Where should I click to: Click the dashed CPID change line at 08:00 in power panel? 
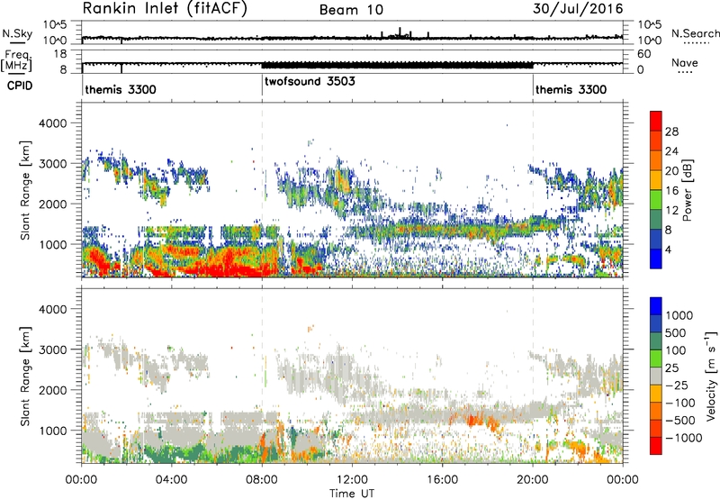(262, 190)
